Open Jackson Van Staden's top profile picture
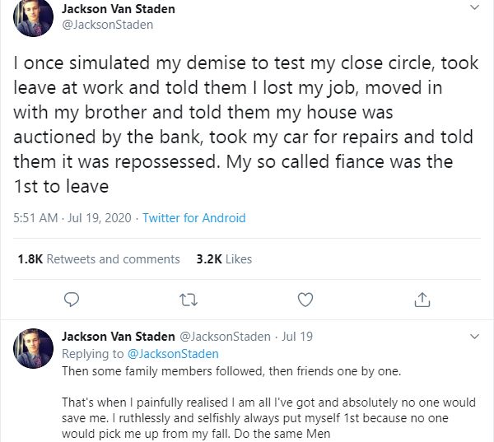This screenshot has height=442, width=494. pos(34,18)
